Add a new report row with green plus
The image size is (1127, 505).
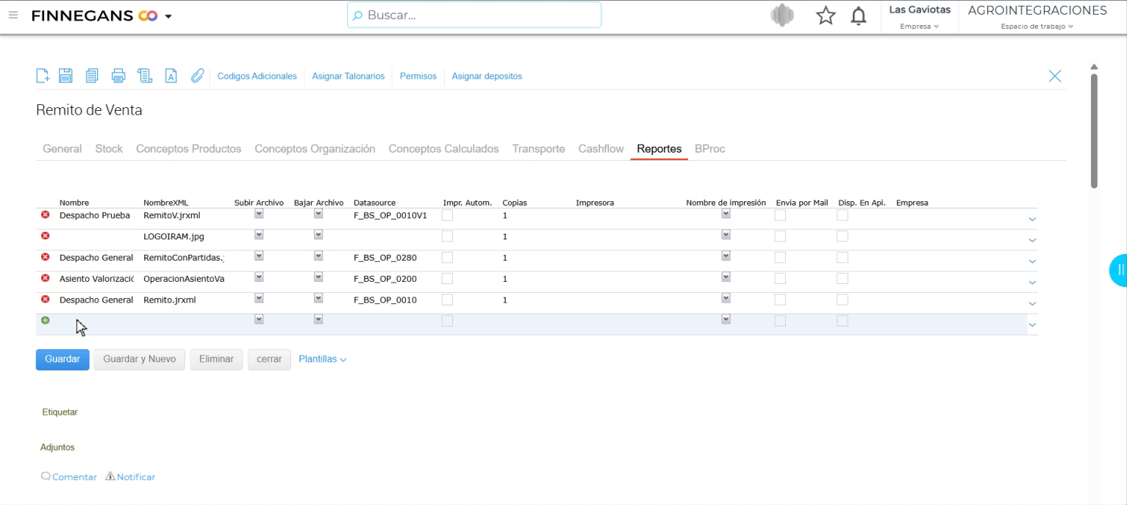tap(46, 320)
